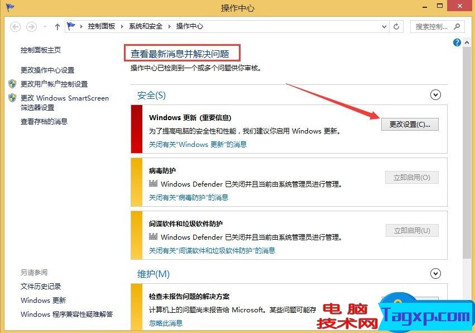Click the 控制面板 breadcrumb
The image size is (475, 333).
pos(102,26)
